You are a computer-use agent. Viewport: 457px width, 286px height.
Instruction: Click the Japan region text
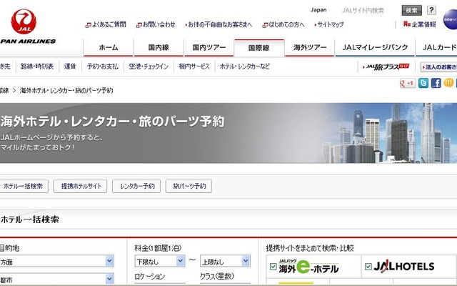[x=318, y=10]
